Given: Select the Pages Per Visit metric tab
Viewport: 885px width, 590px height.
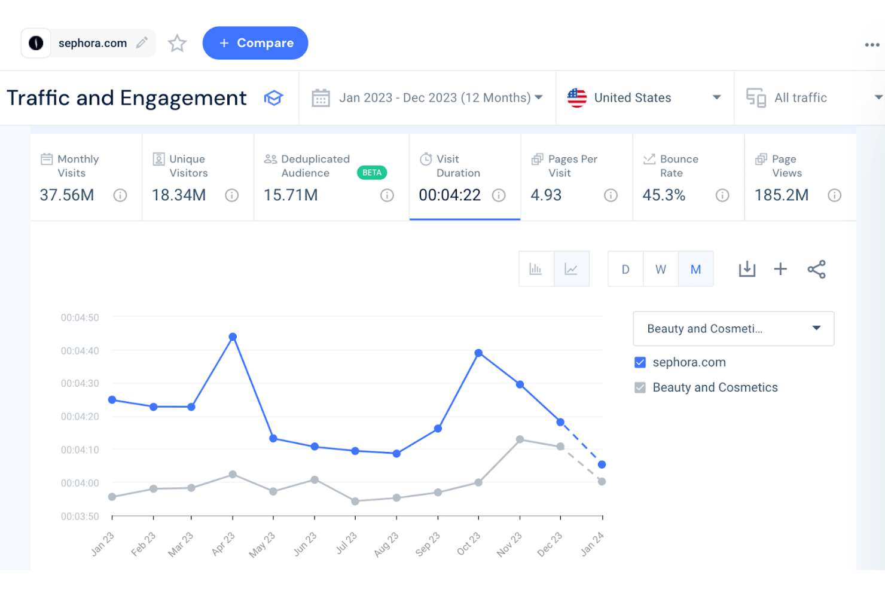Looking at the screenshot, I should tap(576, 177).
